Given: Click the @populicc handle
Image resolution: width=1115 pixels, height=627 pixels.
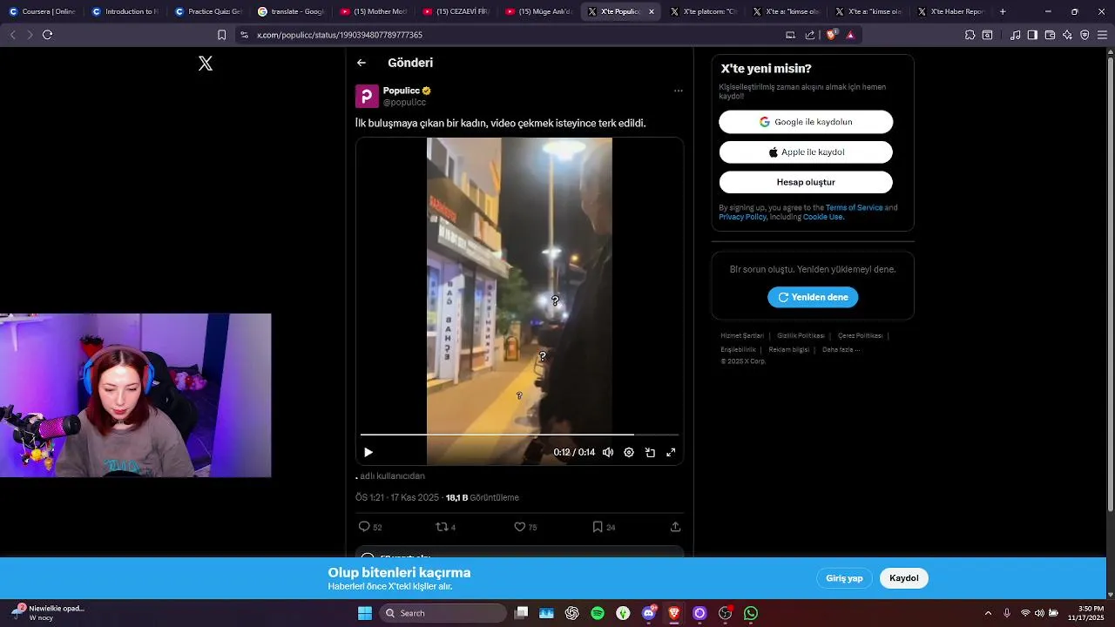Looking at the screenshot, I should coord(404,103).
